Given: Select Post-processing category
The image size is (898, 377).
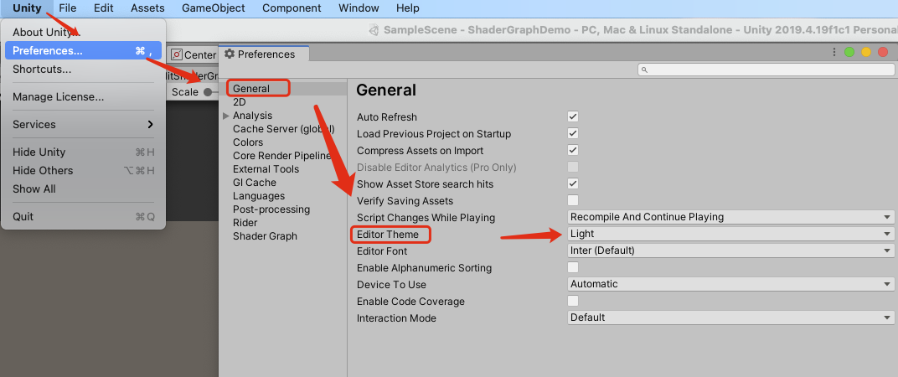Looking at the screenshot, I should coord(271,209).
